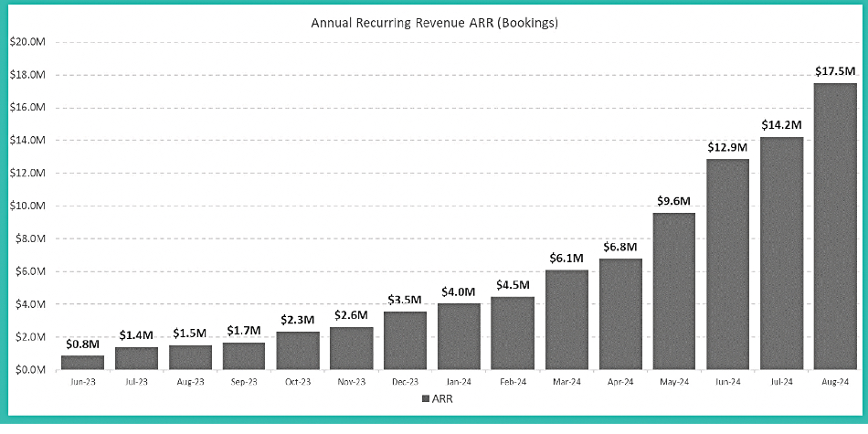Select the Apr-24 bar
This screenshot has height=434, width=868.
point(620,314)
